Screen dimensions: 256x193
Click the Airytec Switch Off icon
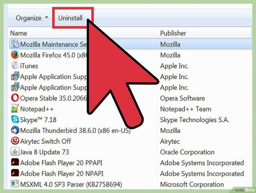pyautogui.click(x=15, y=141)
